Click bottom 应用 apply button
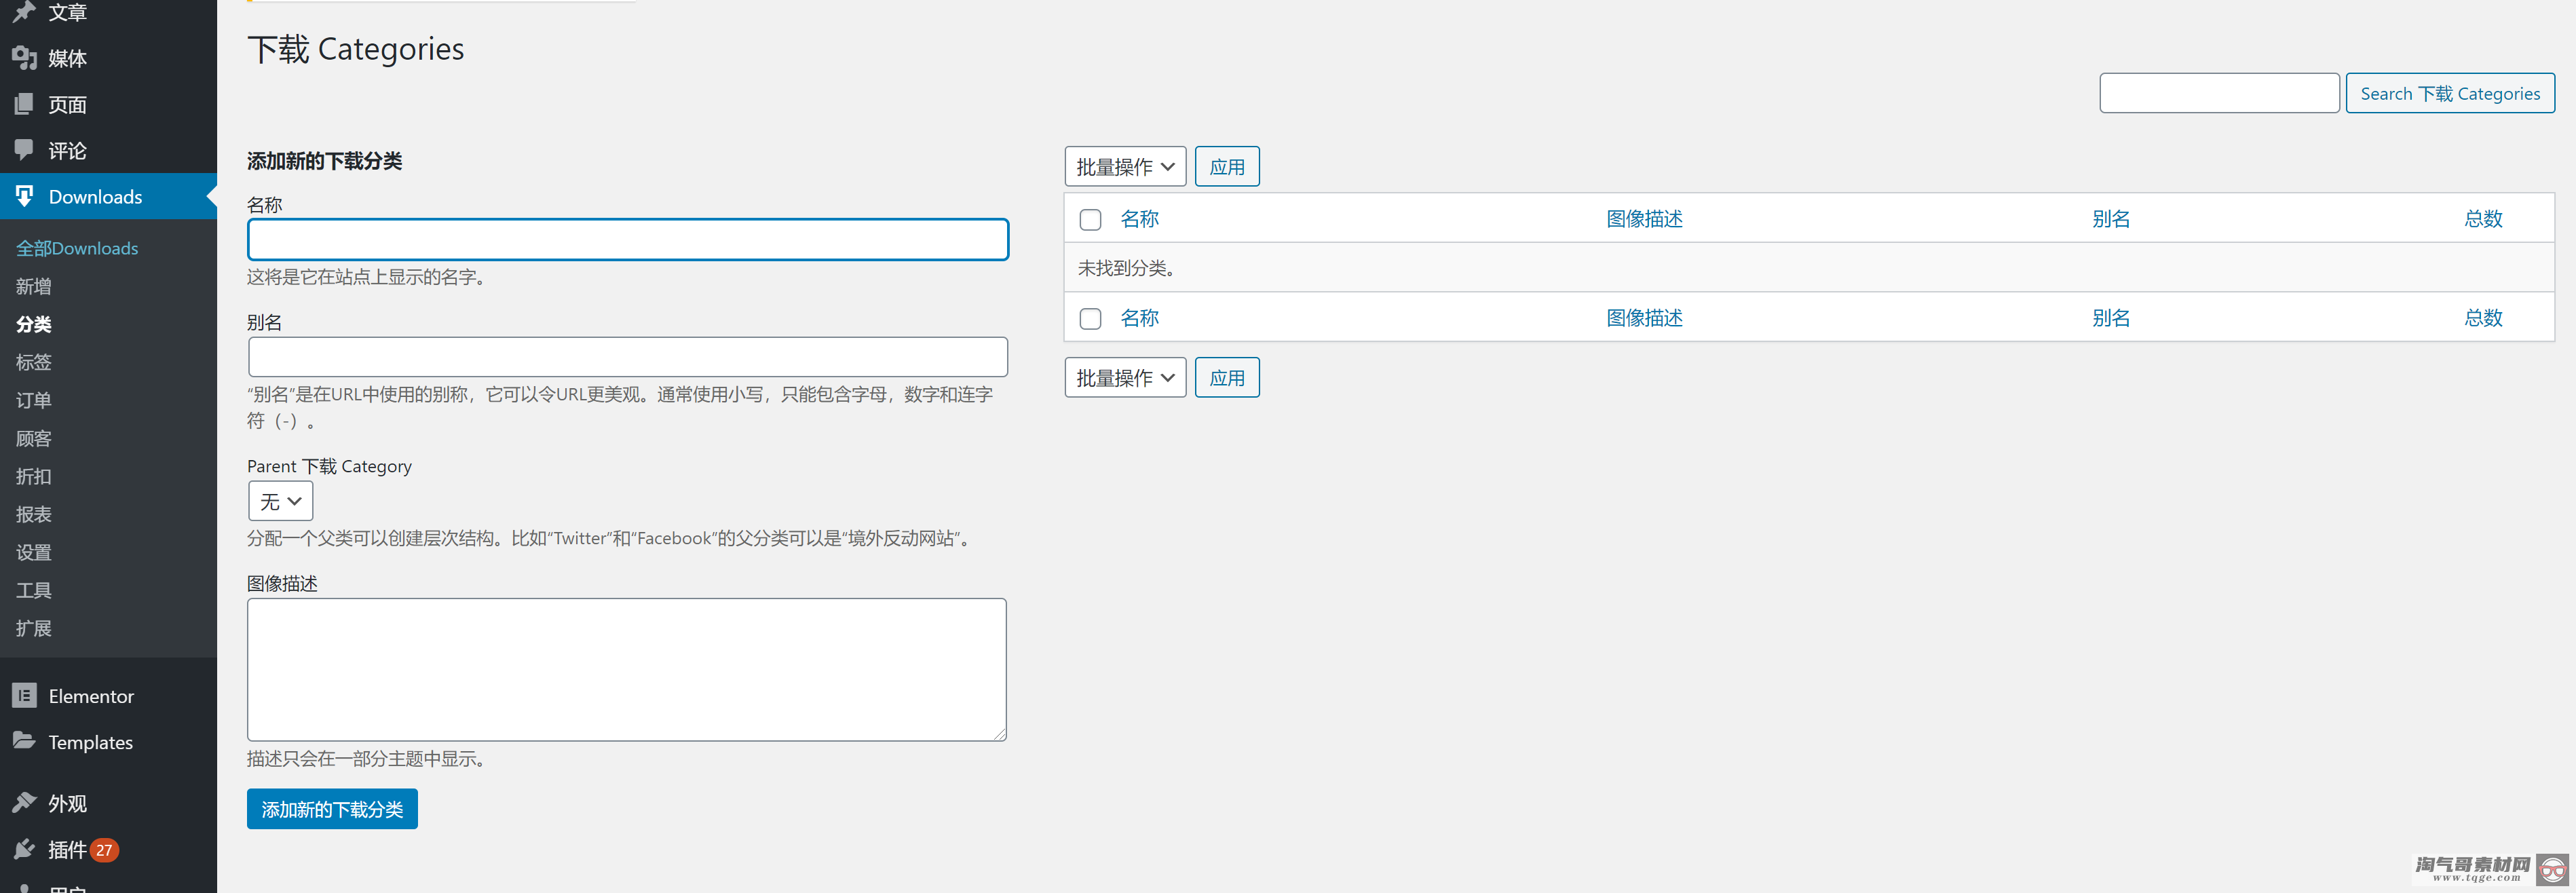Screen dimensions: 2576x893 1227,378
